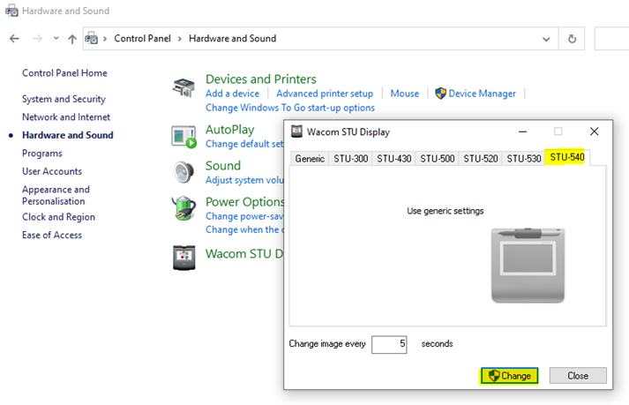The width and height of the screenshot is (629, 405).
Task: Switch to the Generic tab
Action: pyautogui.click(x=310, y=159)
